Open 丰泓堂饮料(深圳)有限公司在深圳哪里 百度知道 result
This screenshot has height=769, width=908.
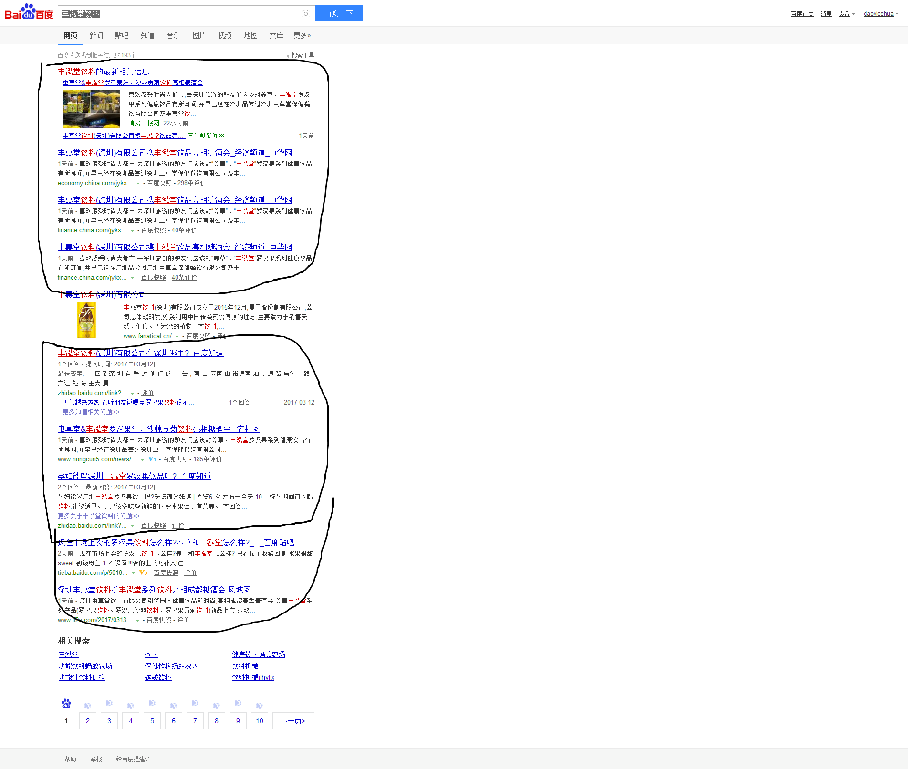(x=140, y=353)
